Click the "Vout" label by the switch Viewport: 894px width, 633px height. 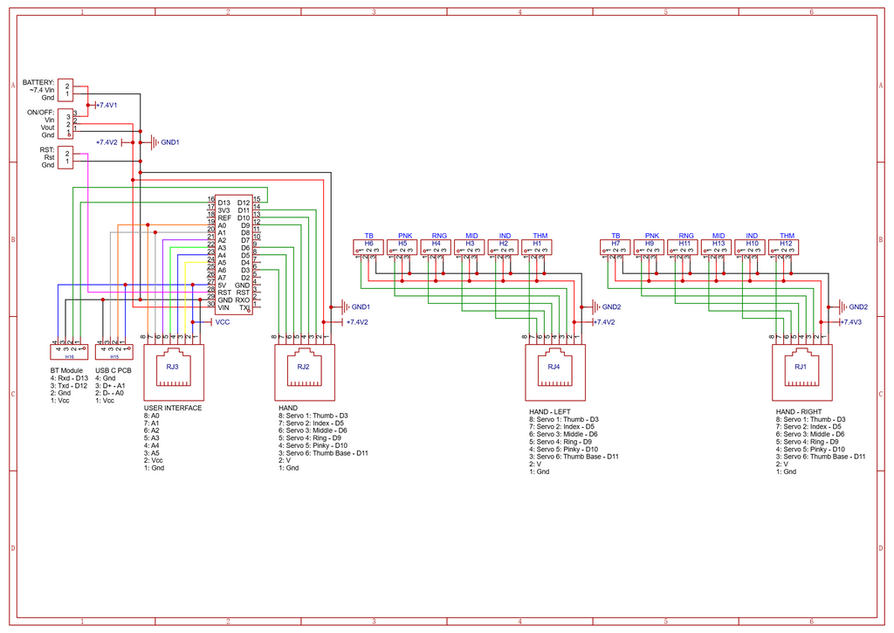(48, 127)
